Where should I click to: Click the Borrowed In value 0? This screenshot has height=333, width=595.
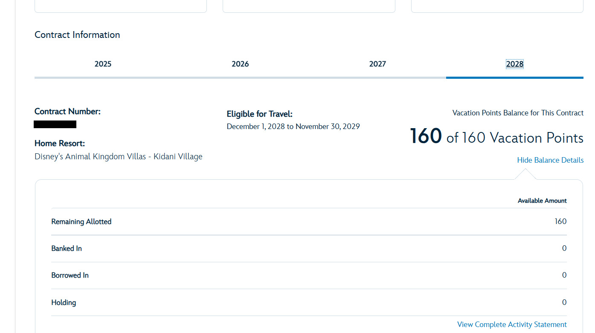[564, 275]
